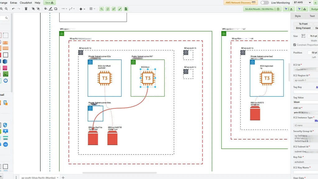
Task: Open the plus insert dropdown
Action: [x=82, y=9]
